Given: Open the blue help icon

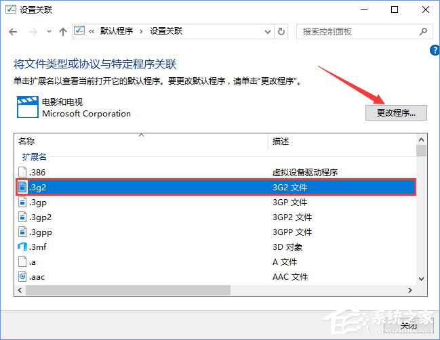Looking at the screenshot, I should coord(435,50).
